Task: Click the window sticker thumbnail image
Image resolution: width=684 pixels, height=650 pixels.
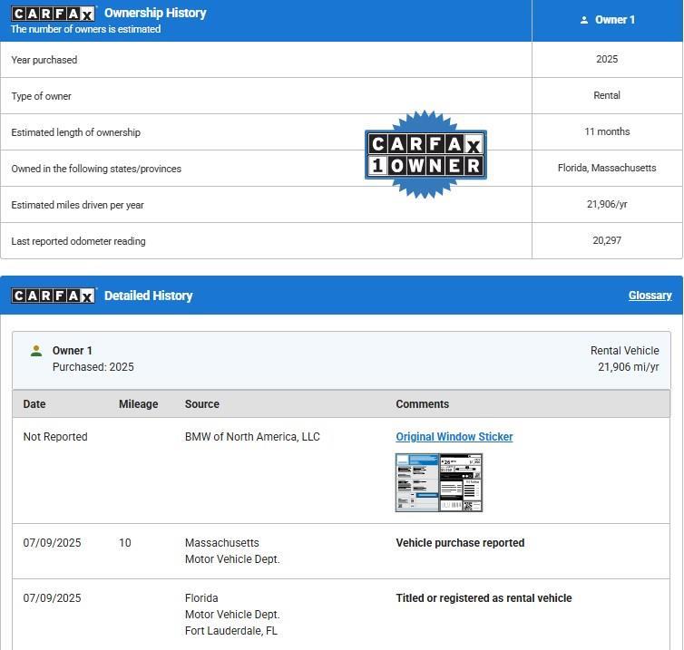Action: [x=439, y=482]
